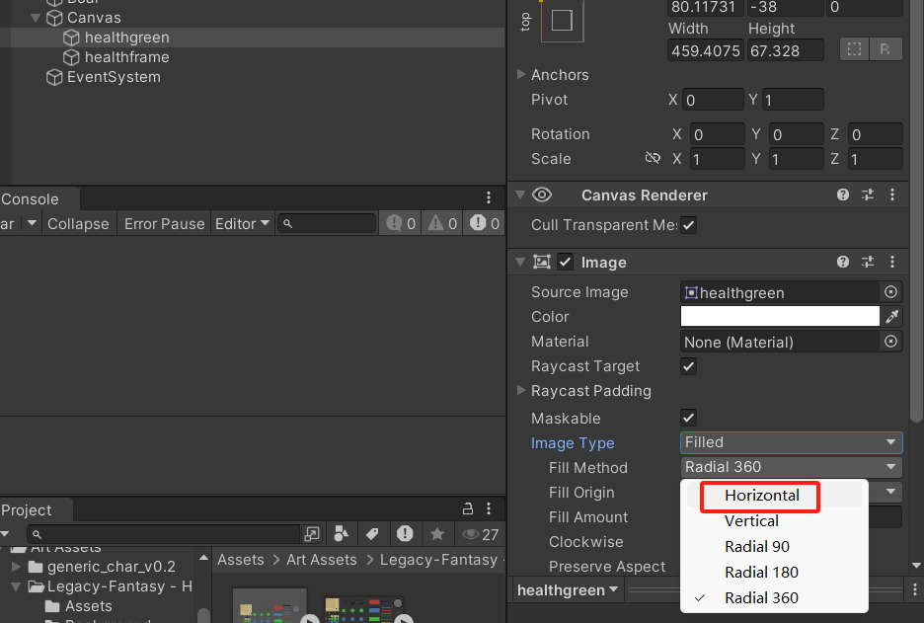
Task: Expand Anchors foldout
Action: [521, 74]
